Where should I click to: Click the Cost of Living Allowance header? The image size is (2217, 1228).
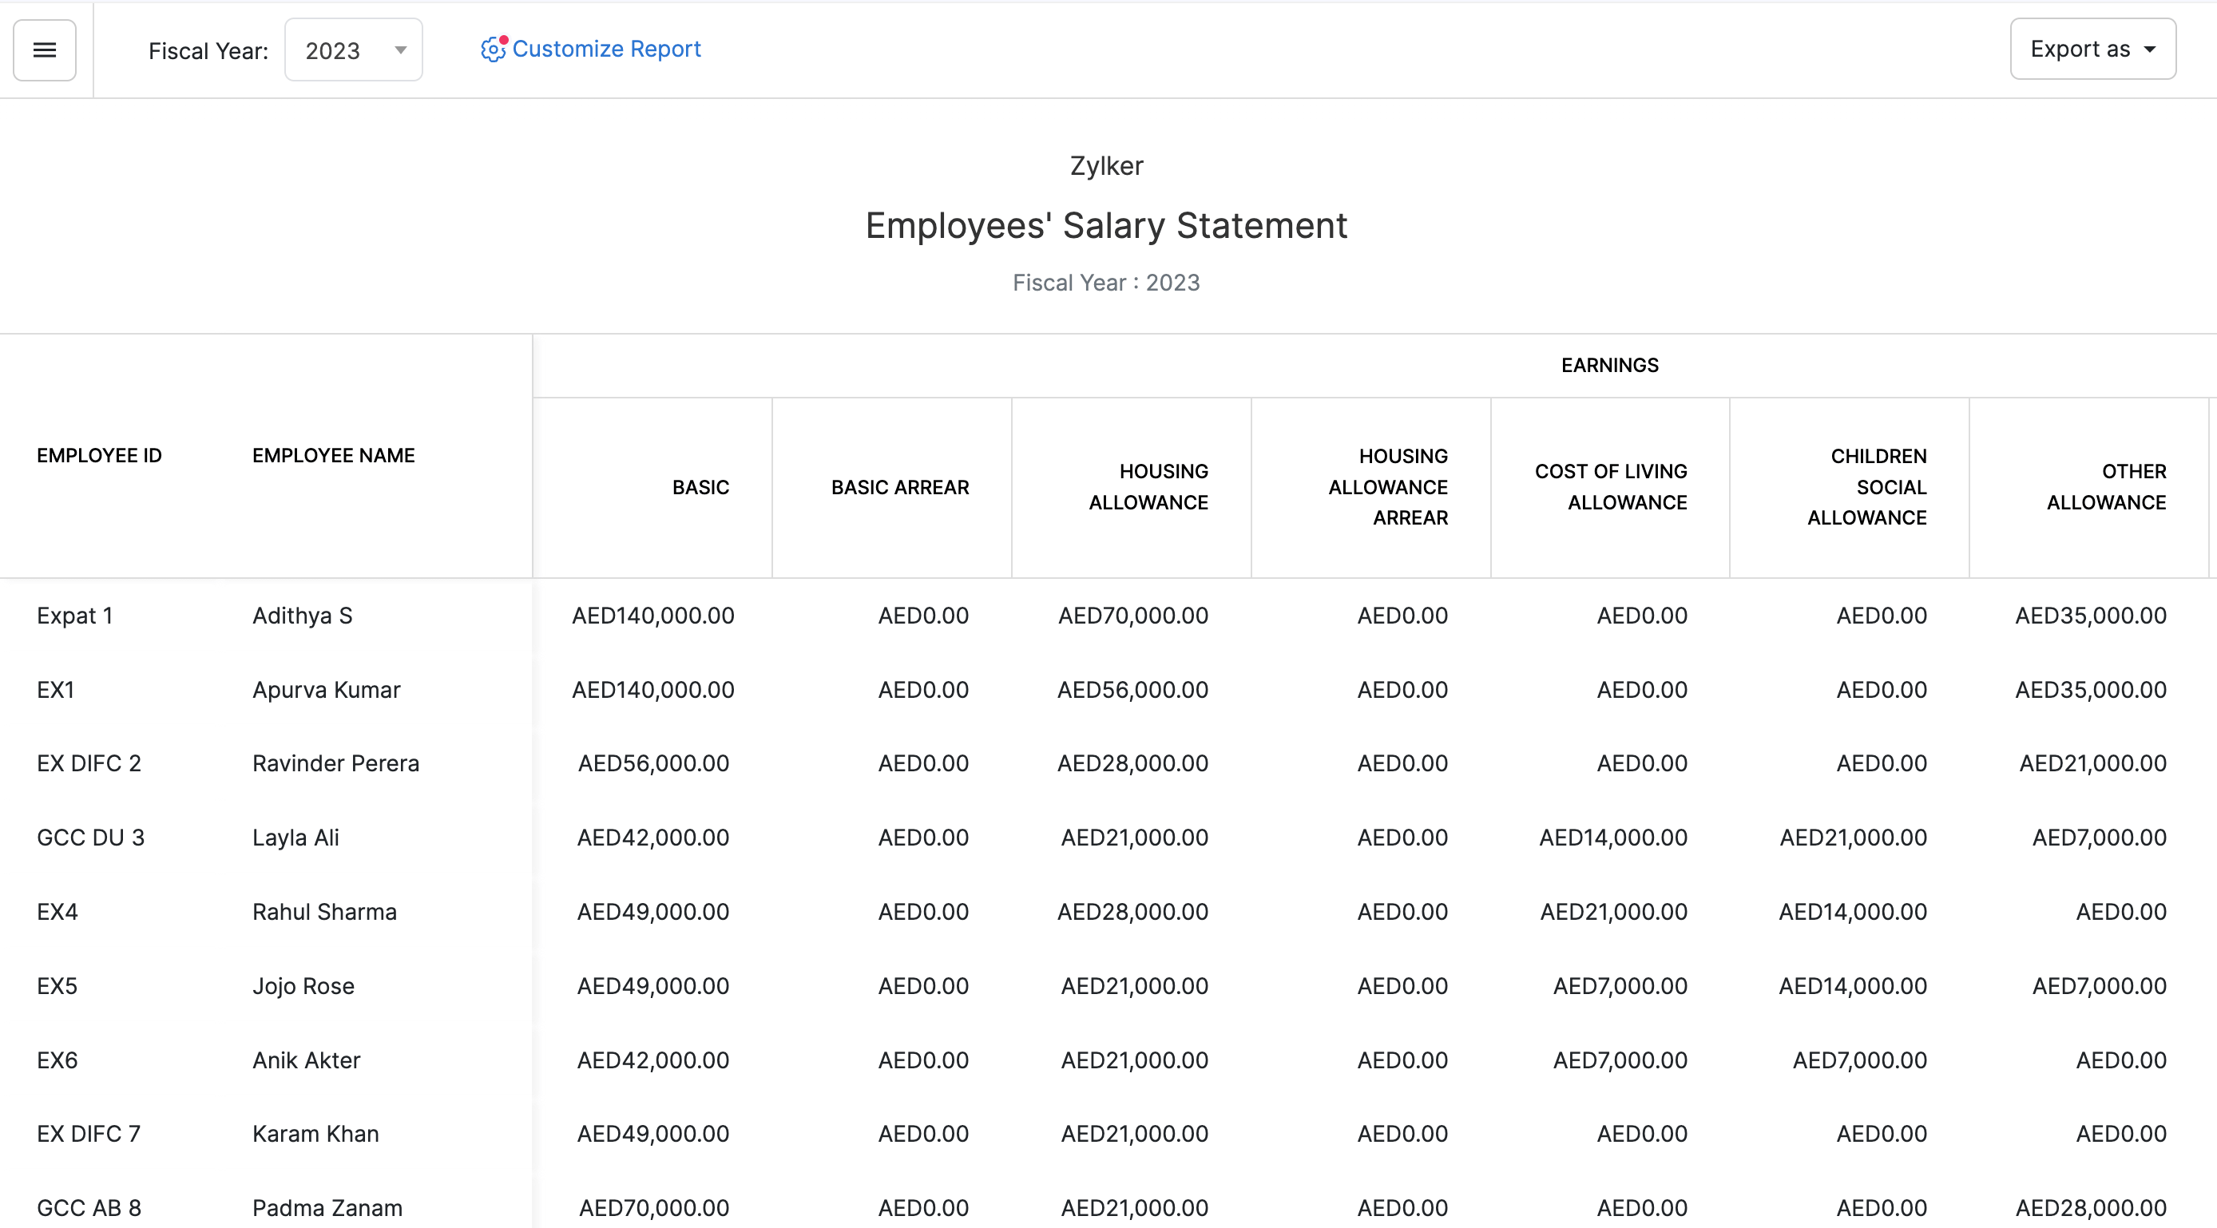coord(1610,487)
